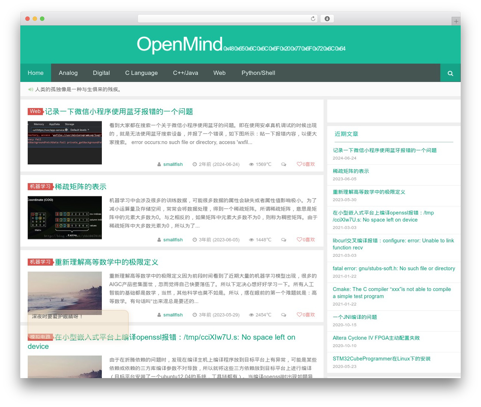The image size is (481, 407).
Task: Open the Bluetooth error post thumbnail
Action: (x=65, y=143)
